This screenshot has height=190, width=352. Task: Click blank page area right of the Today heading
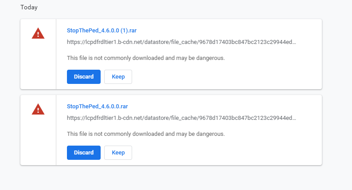tap(177, 8)
